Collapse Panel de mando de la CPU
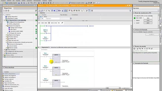This screenshot has width=162, height=91. 134,13
